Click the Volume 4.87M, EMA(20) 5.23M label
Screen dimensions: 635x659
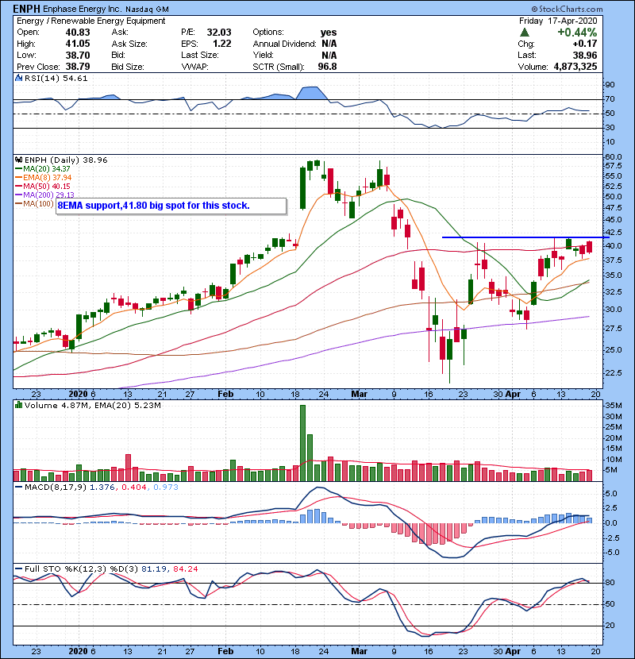(x=92, y=405)
